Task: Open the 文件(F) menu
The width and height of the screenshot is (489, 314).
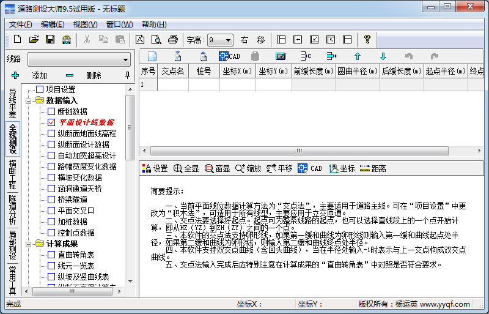Action: tap(20, 24)
